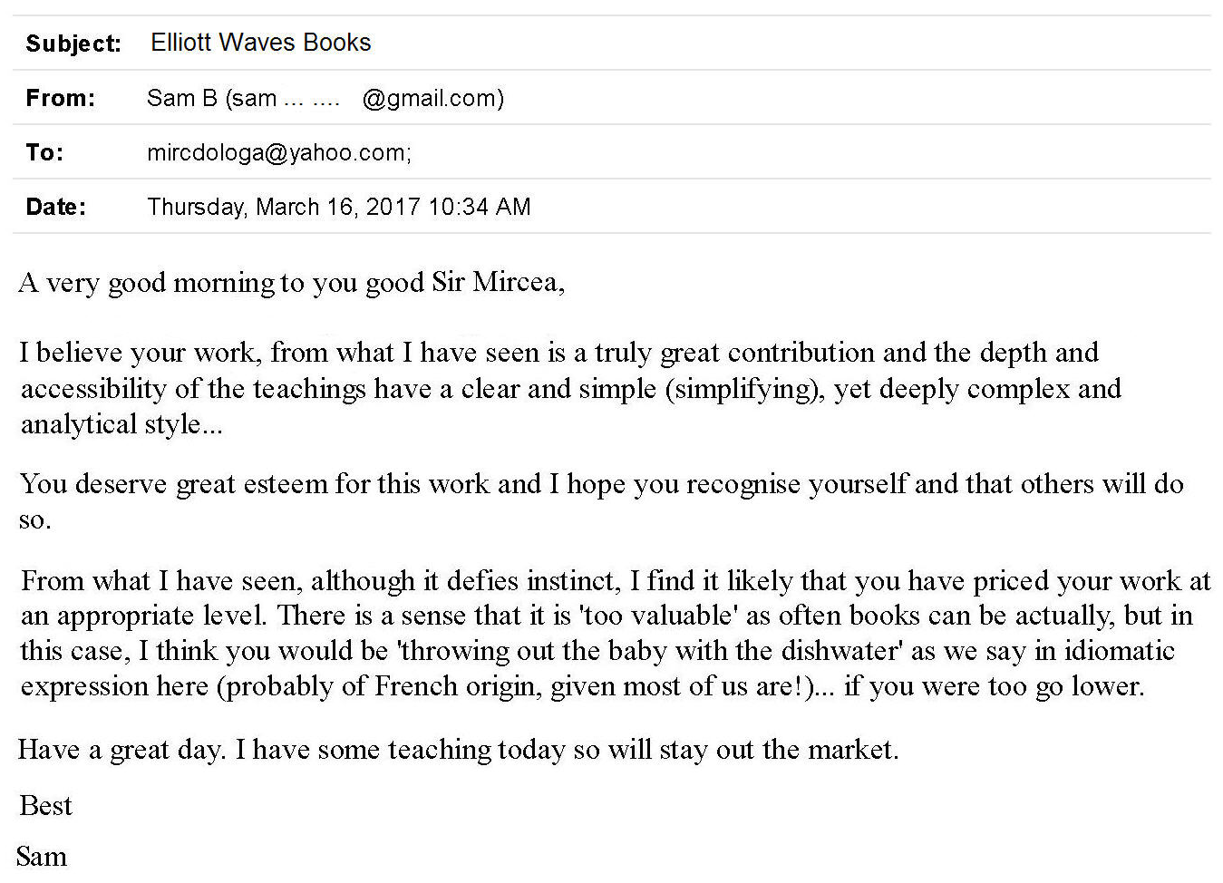Select the subject text Elliott Waves Books
Image resolution: width=1223 pixels, height=883 pixels.
coord(260,43)
